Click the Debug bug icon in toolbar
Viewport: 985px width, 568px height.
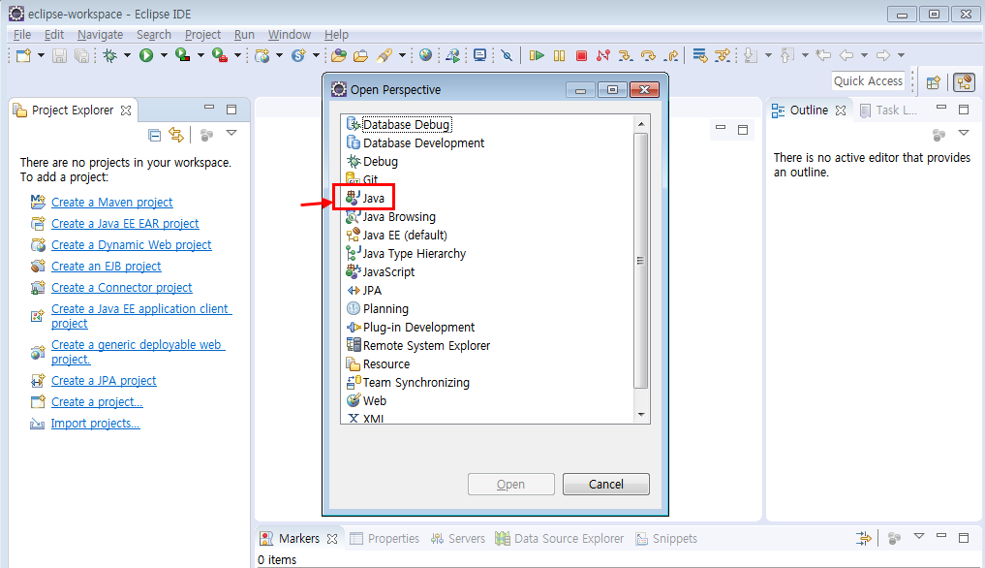[x=110, y=55]
